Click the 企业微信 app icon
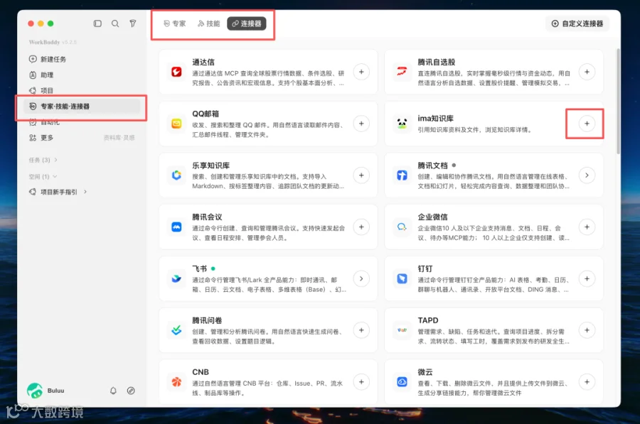The width and height of the screenshot is (640, 424). (402, 227)
